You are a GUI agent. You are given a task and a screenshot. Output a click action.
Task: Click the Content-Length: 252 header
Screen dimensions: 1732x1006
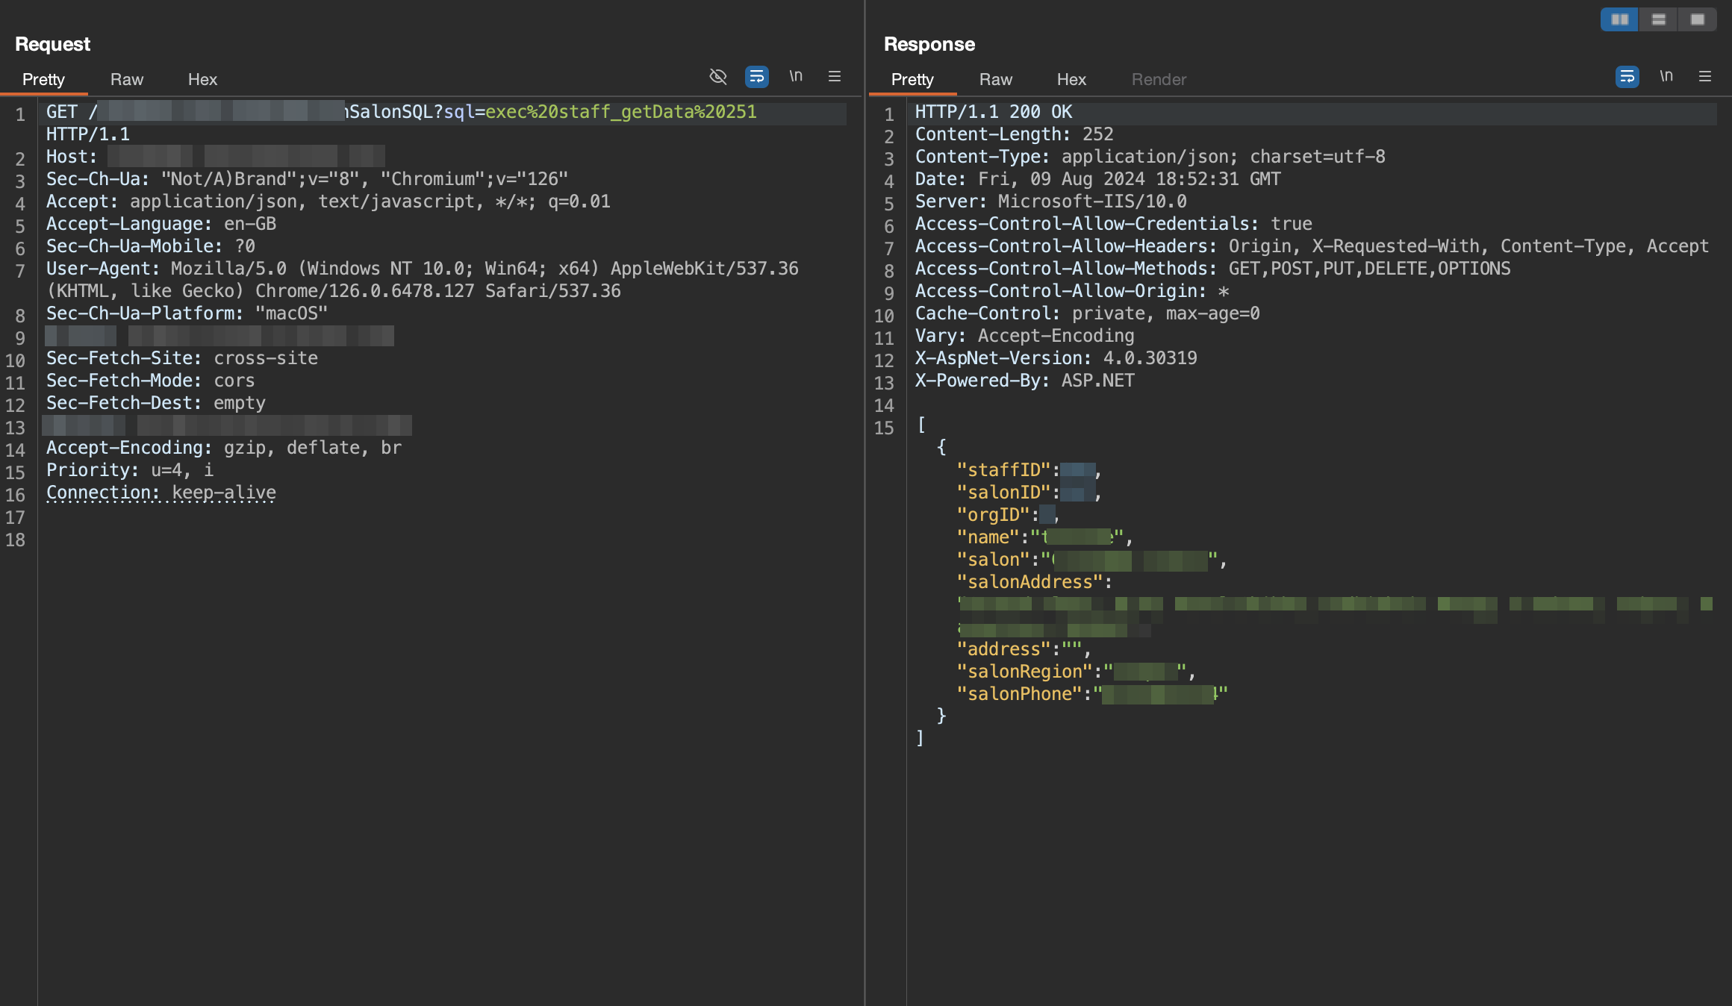(1015, 134)
